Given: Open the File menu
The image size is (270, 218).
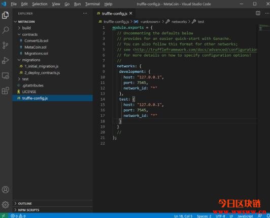Looking at the screenshot, I should 14,4.
